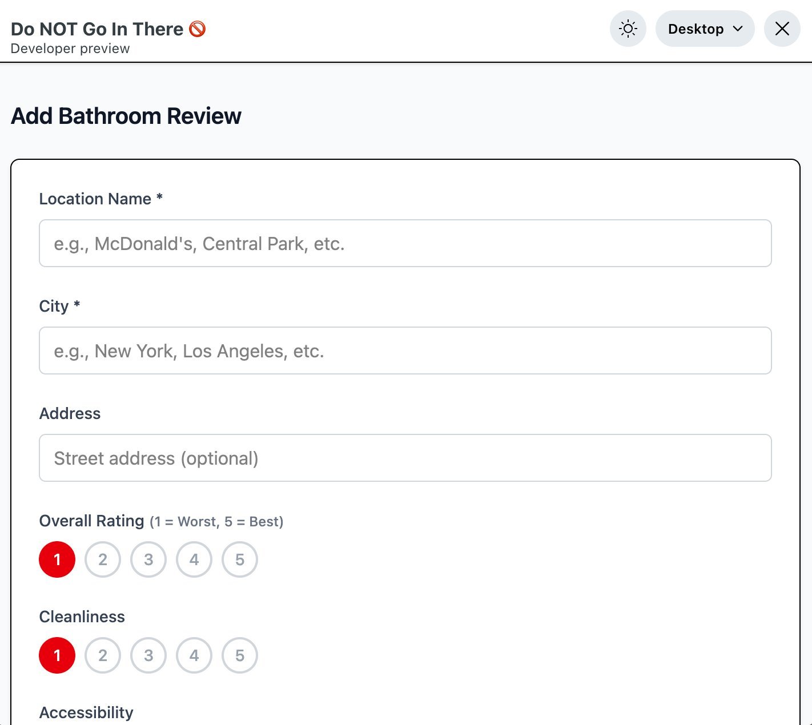812x725 pixels.
Task: Select Cleanliness rating 1
Action: [x=57, y=655]
